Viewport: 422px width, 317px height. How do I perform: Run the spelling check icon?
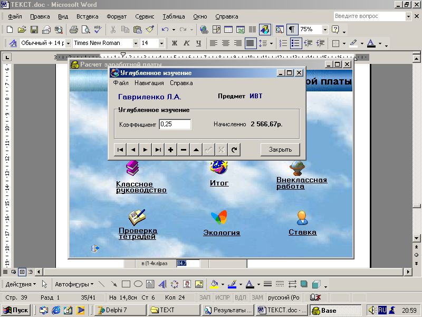click(x=98, y=30)
